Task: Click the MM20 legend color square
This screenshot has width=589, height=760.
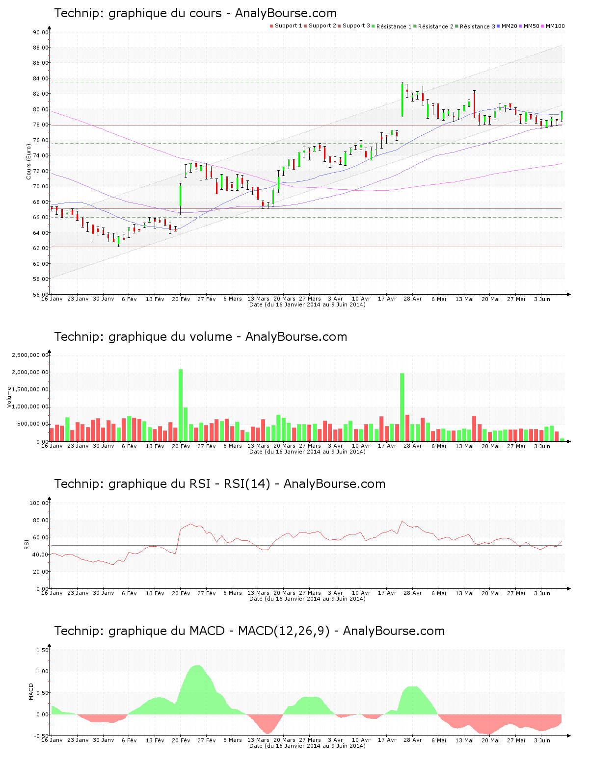Action: coord(499,26)
